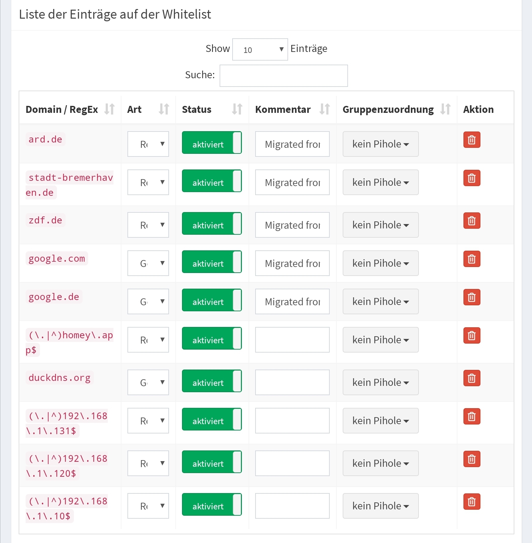Delete the duckdns.org whitelist entry
The height and width of the screenshot is (543, 532).
coord(471,378)
